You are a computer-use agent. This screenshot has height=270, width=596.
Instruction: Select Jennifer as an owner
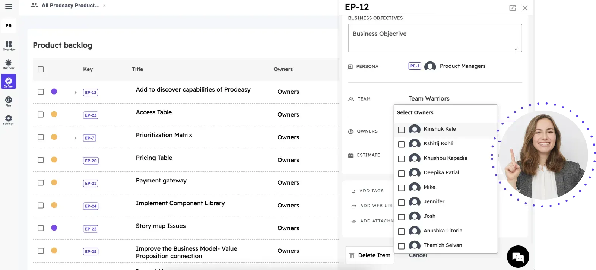(x=401, y=203)
